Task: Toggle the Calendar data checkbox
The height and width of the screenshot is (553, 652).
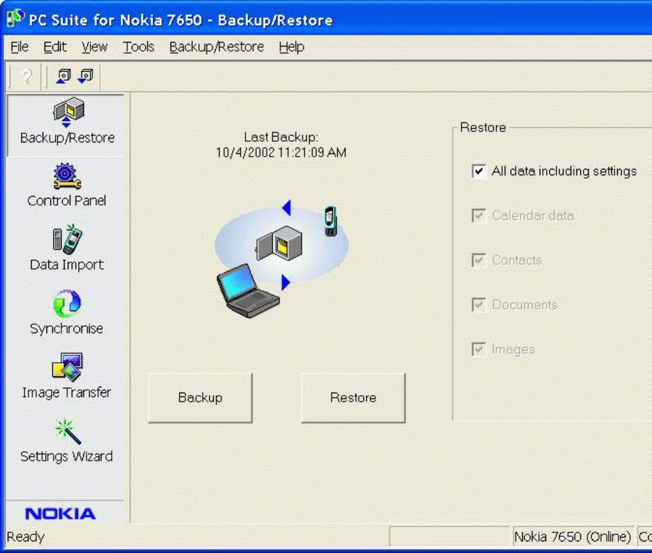Action: tap(478, 215)
